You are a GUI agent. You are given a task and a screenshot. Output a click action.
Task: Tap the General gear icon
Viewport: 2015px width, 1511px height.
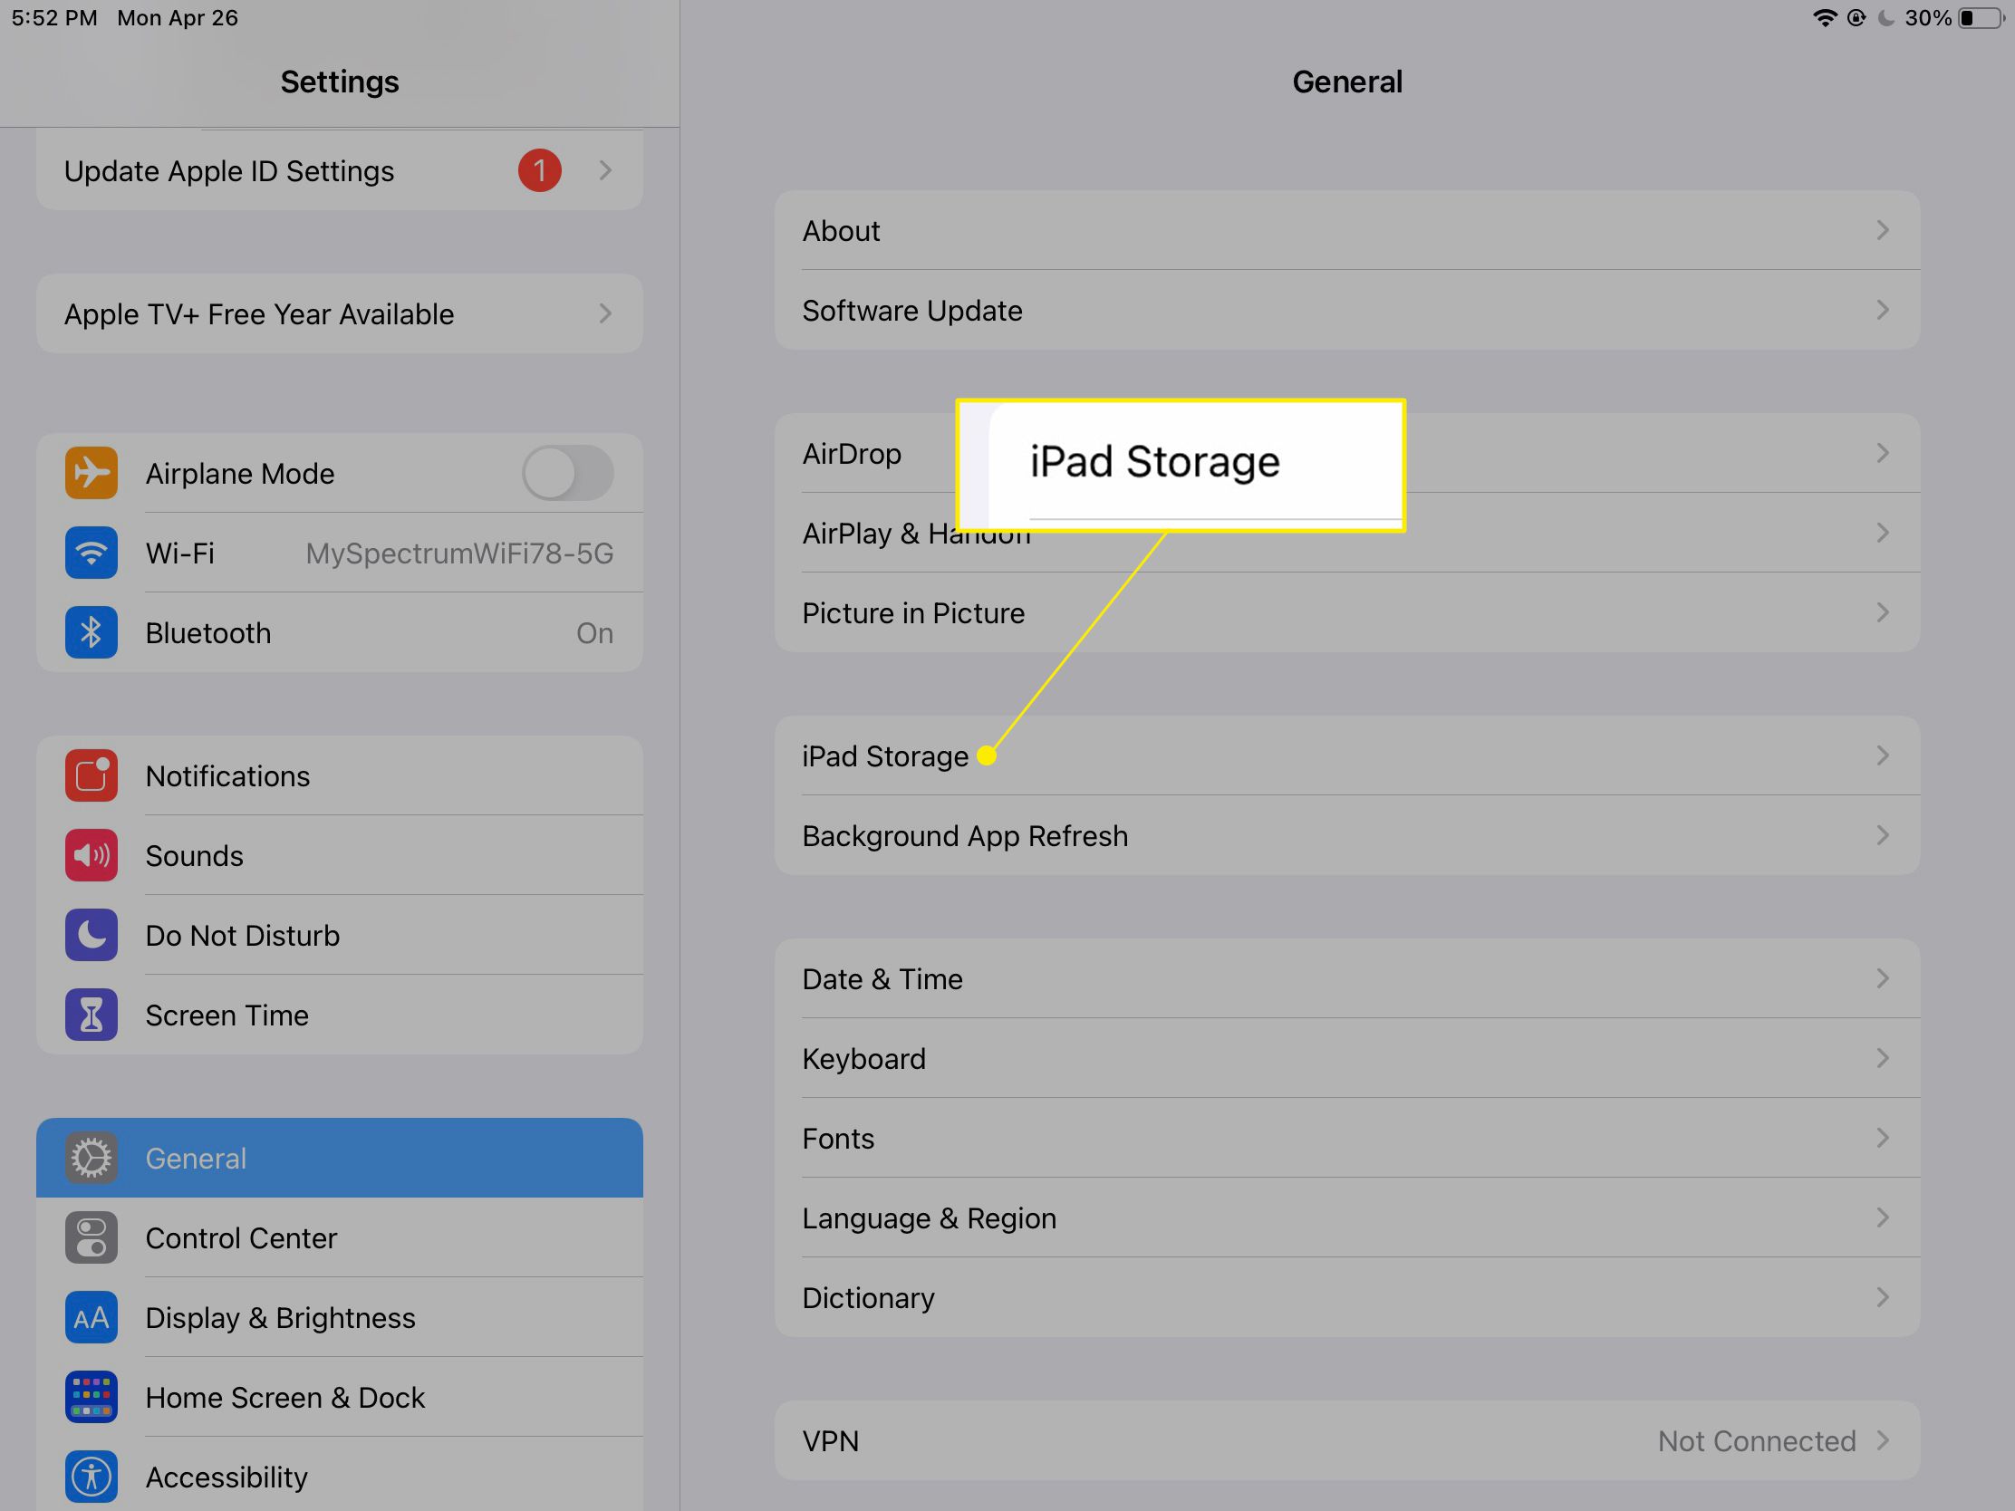pyautogui.click(x=92, y=1158)
